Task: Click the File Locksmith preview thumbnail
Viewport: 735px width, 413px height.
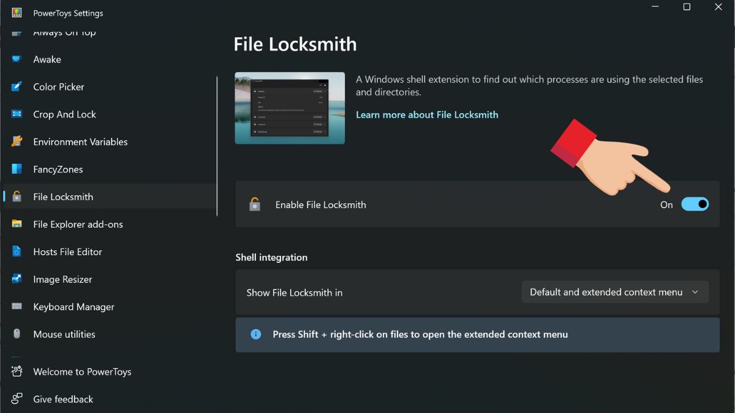Action: pyautogui.click(x=290, y=108)
